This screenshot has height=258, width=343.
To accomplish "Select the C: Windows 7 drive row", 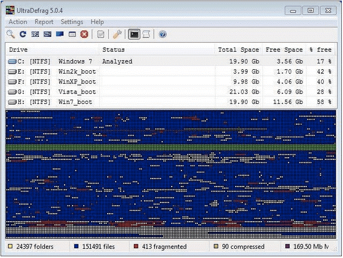I will point(51,61).
